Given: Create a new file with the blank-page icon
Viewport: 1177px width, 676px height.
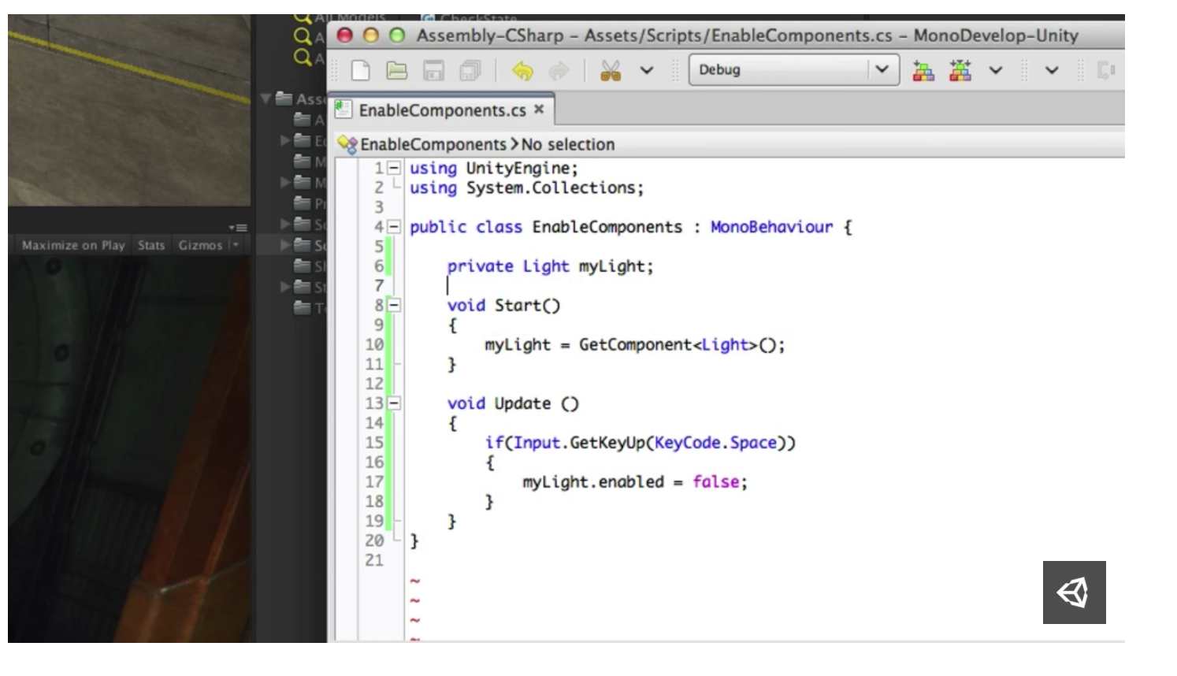Looking at the screenshot, I should (x=360, y=71).
